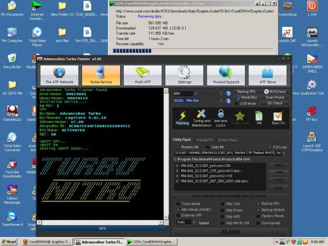Screen dimensions: 328x246
Task: Click the FLASH button
Action: [230, 232]
